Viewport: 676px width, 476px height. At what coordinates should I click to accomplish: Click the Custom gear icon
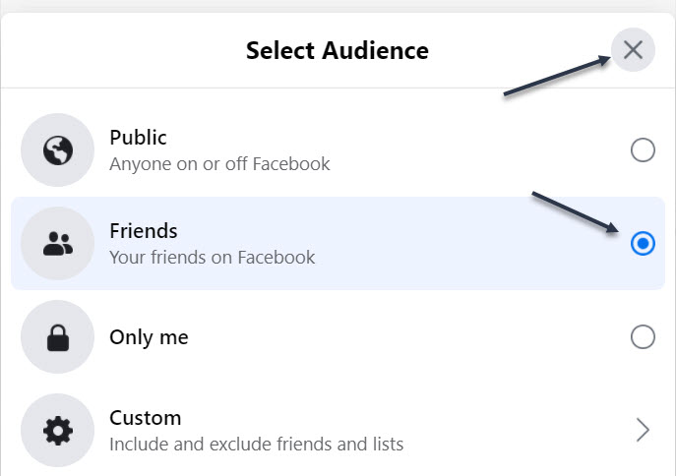point(58,431)
